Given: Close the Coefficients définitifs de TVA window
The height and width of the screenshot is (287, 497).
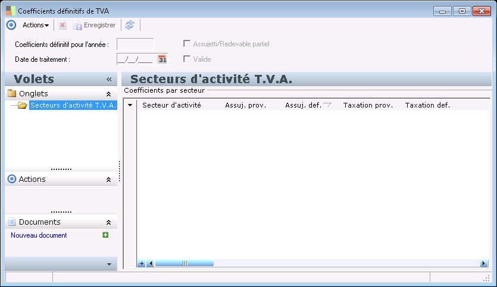Looking at the screenshot, I should point(482,11).
